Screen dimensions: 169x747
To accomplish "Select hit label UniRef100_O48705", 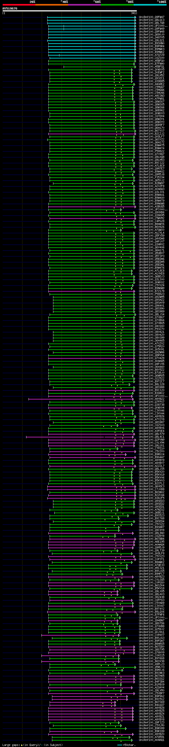I will [x=152, y=37].
